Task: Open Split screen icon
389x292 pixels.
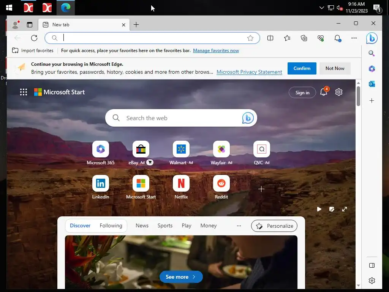Action: click(x=270, y=38)
